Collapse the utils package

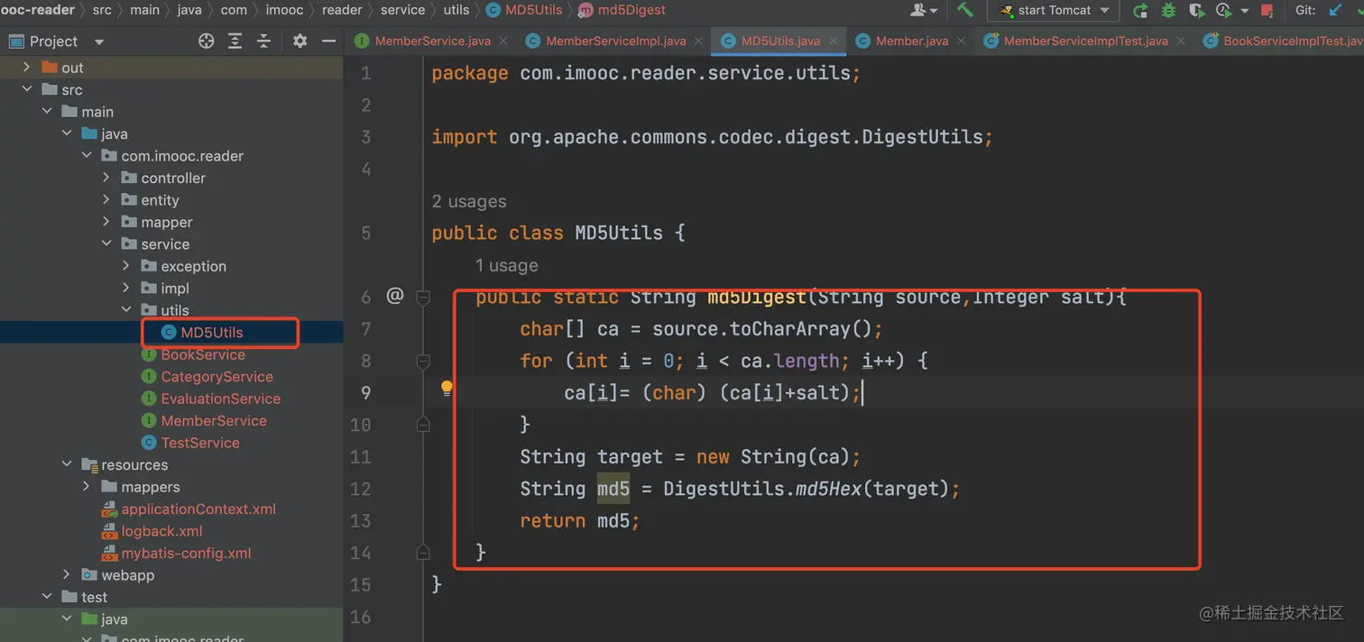126,310
